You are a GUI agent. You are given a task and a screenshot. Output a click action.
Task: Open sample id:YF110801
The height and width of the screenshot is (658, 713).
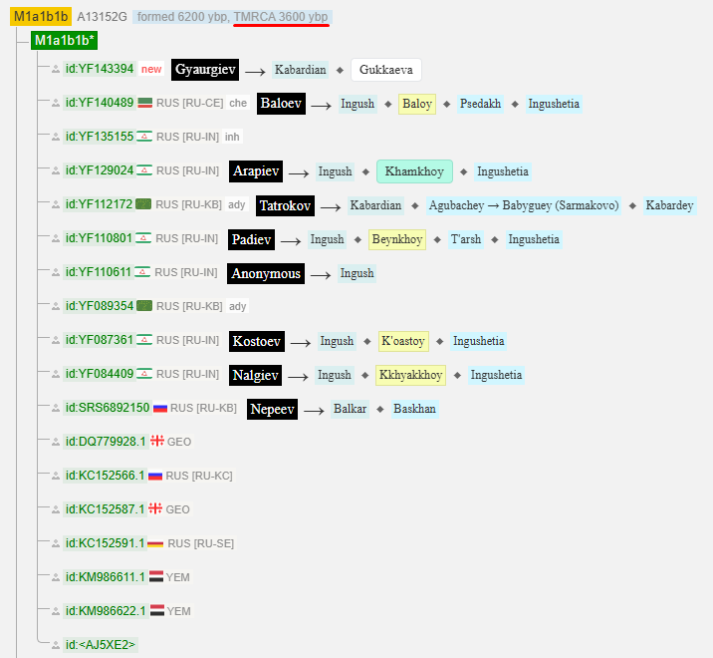(99, 239)
